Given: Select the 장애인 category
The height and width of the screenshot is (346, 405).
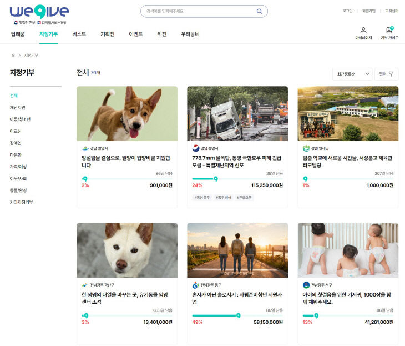Looking at the screenshot, I should [16, 143].
